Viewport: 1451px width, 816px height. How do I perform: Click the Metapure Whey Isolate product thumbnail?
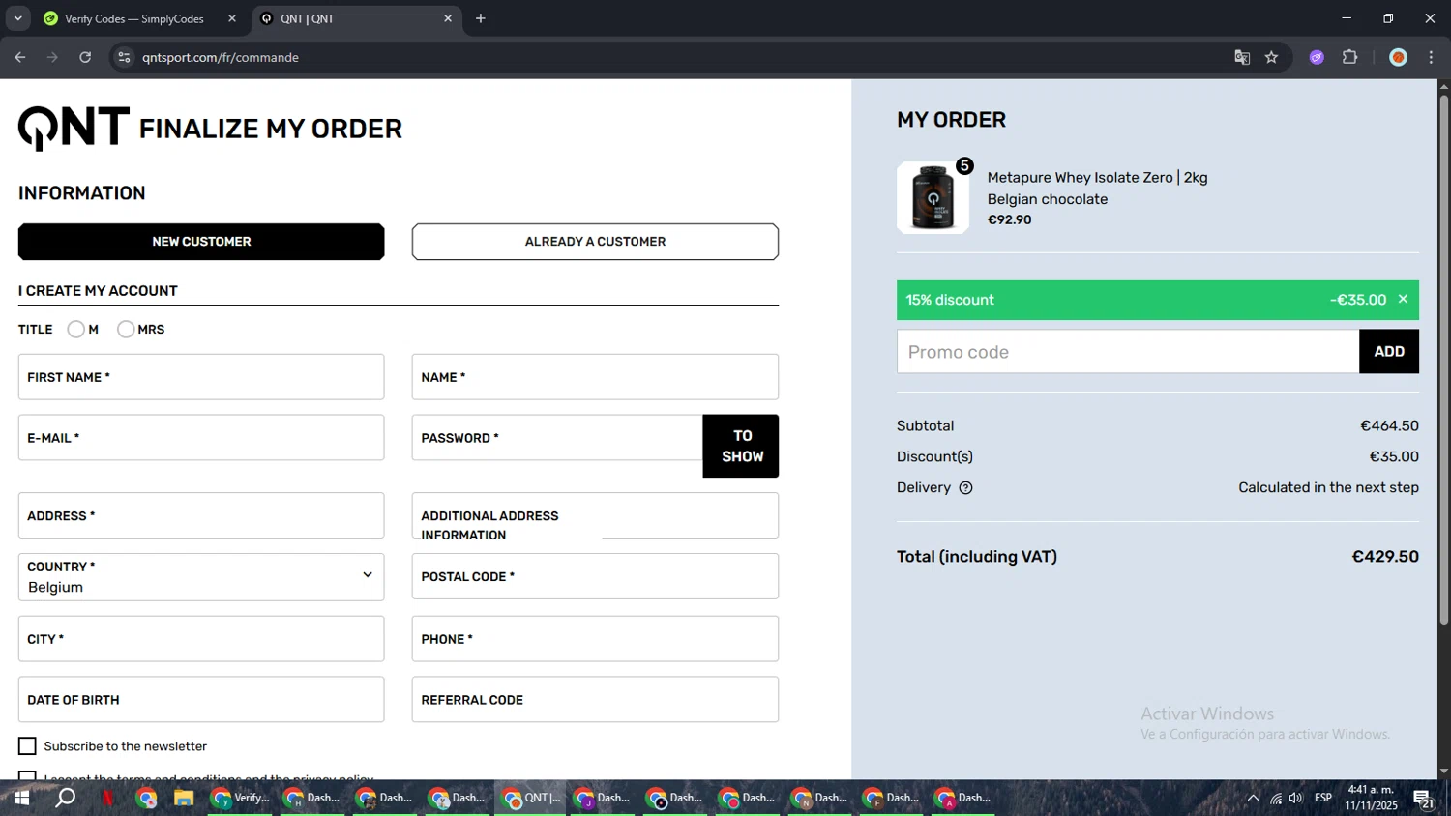[933, 197]
